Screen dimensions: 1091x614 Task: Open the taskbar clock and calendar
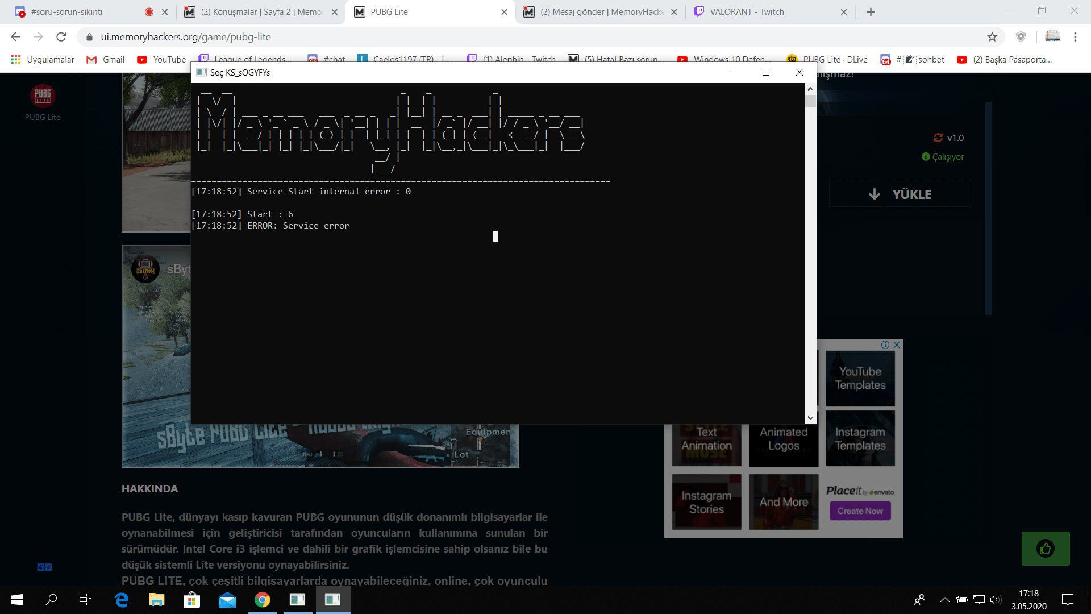pos(1028,600)
